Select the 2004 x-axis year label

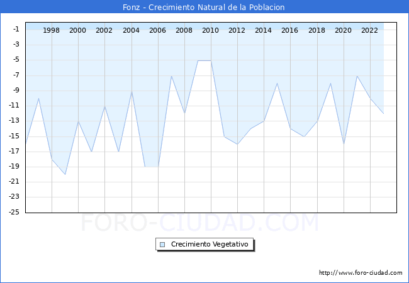(x=131, y=30)
